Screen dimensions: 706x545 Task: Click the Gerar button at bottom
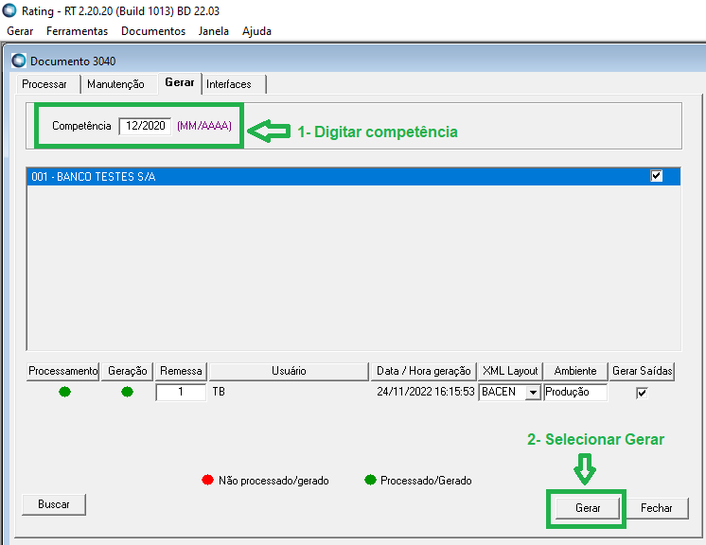(x=588, y=508)
